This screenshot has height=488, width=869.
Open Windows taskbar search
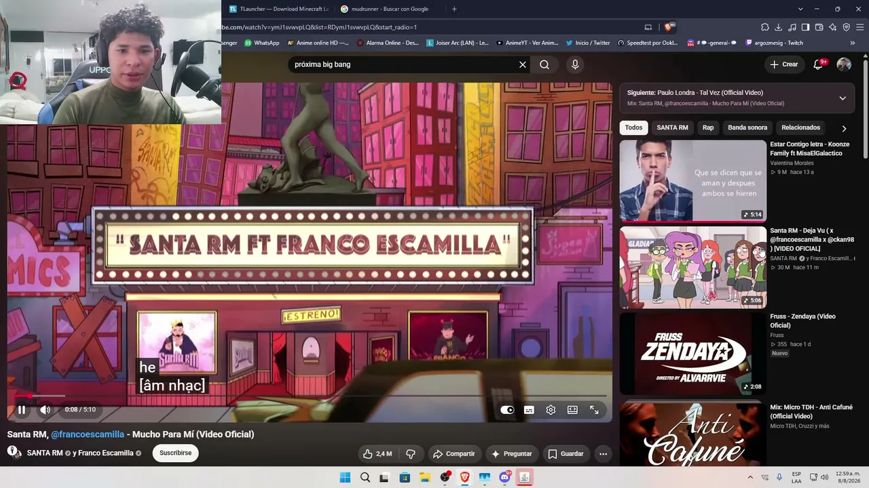click(x=365, y=477)
